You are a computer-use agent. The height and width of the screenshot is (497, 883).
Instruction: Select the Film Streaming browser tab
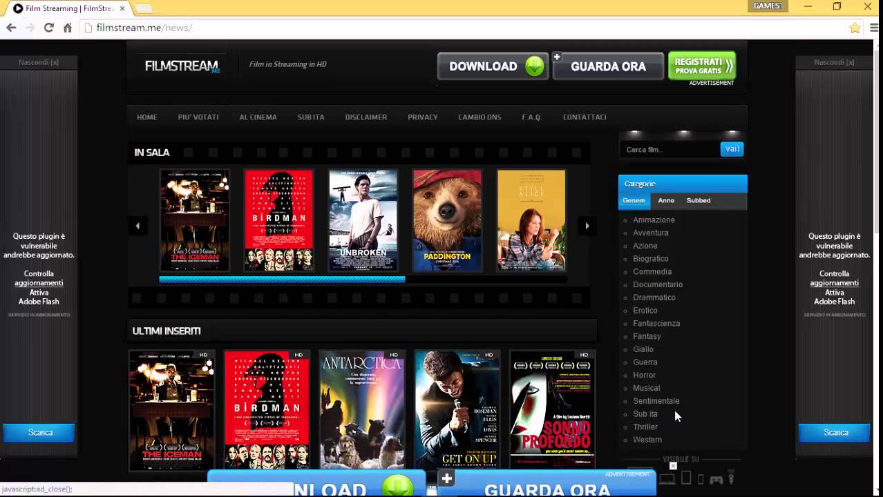68,8
